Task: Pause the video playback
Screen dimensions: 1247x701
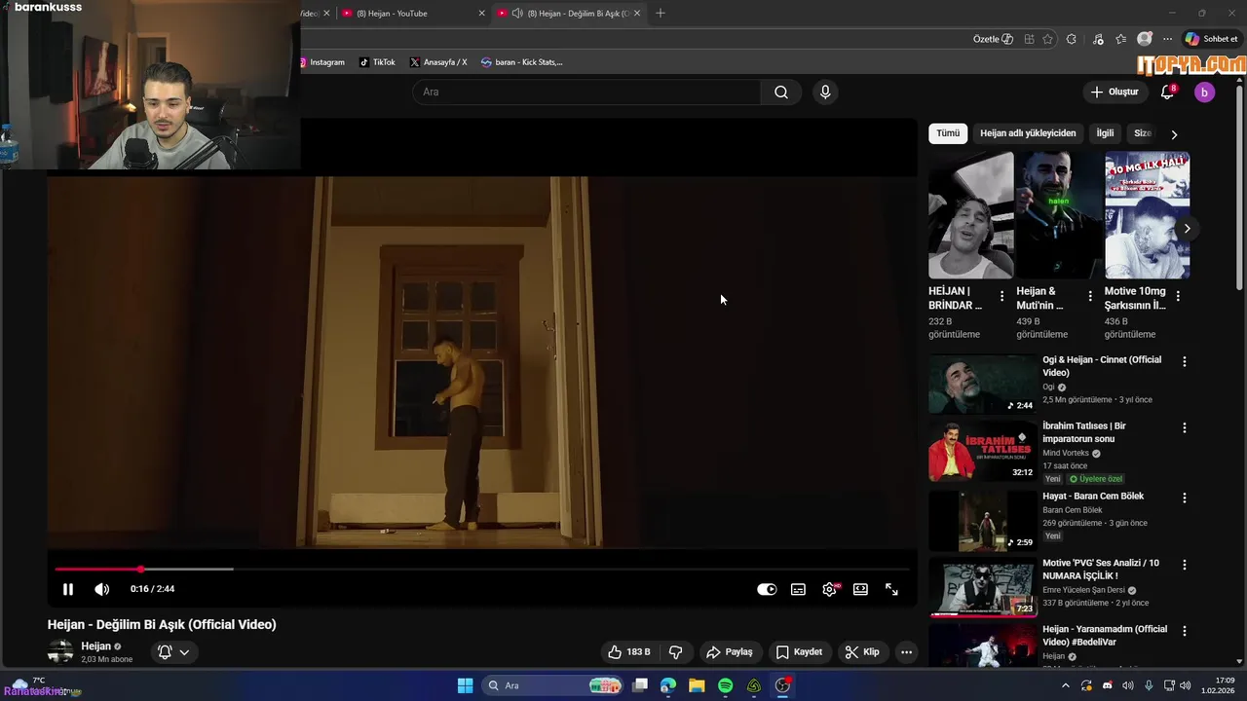Action: [x=68, y=589]
